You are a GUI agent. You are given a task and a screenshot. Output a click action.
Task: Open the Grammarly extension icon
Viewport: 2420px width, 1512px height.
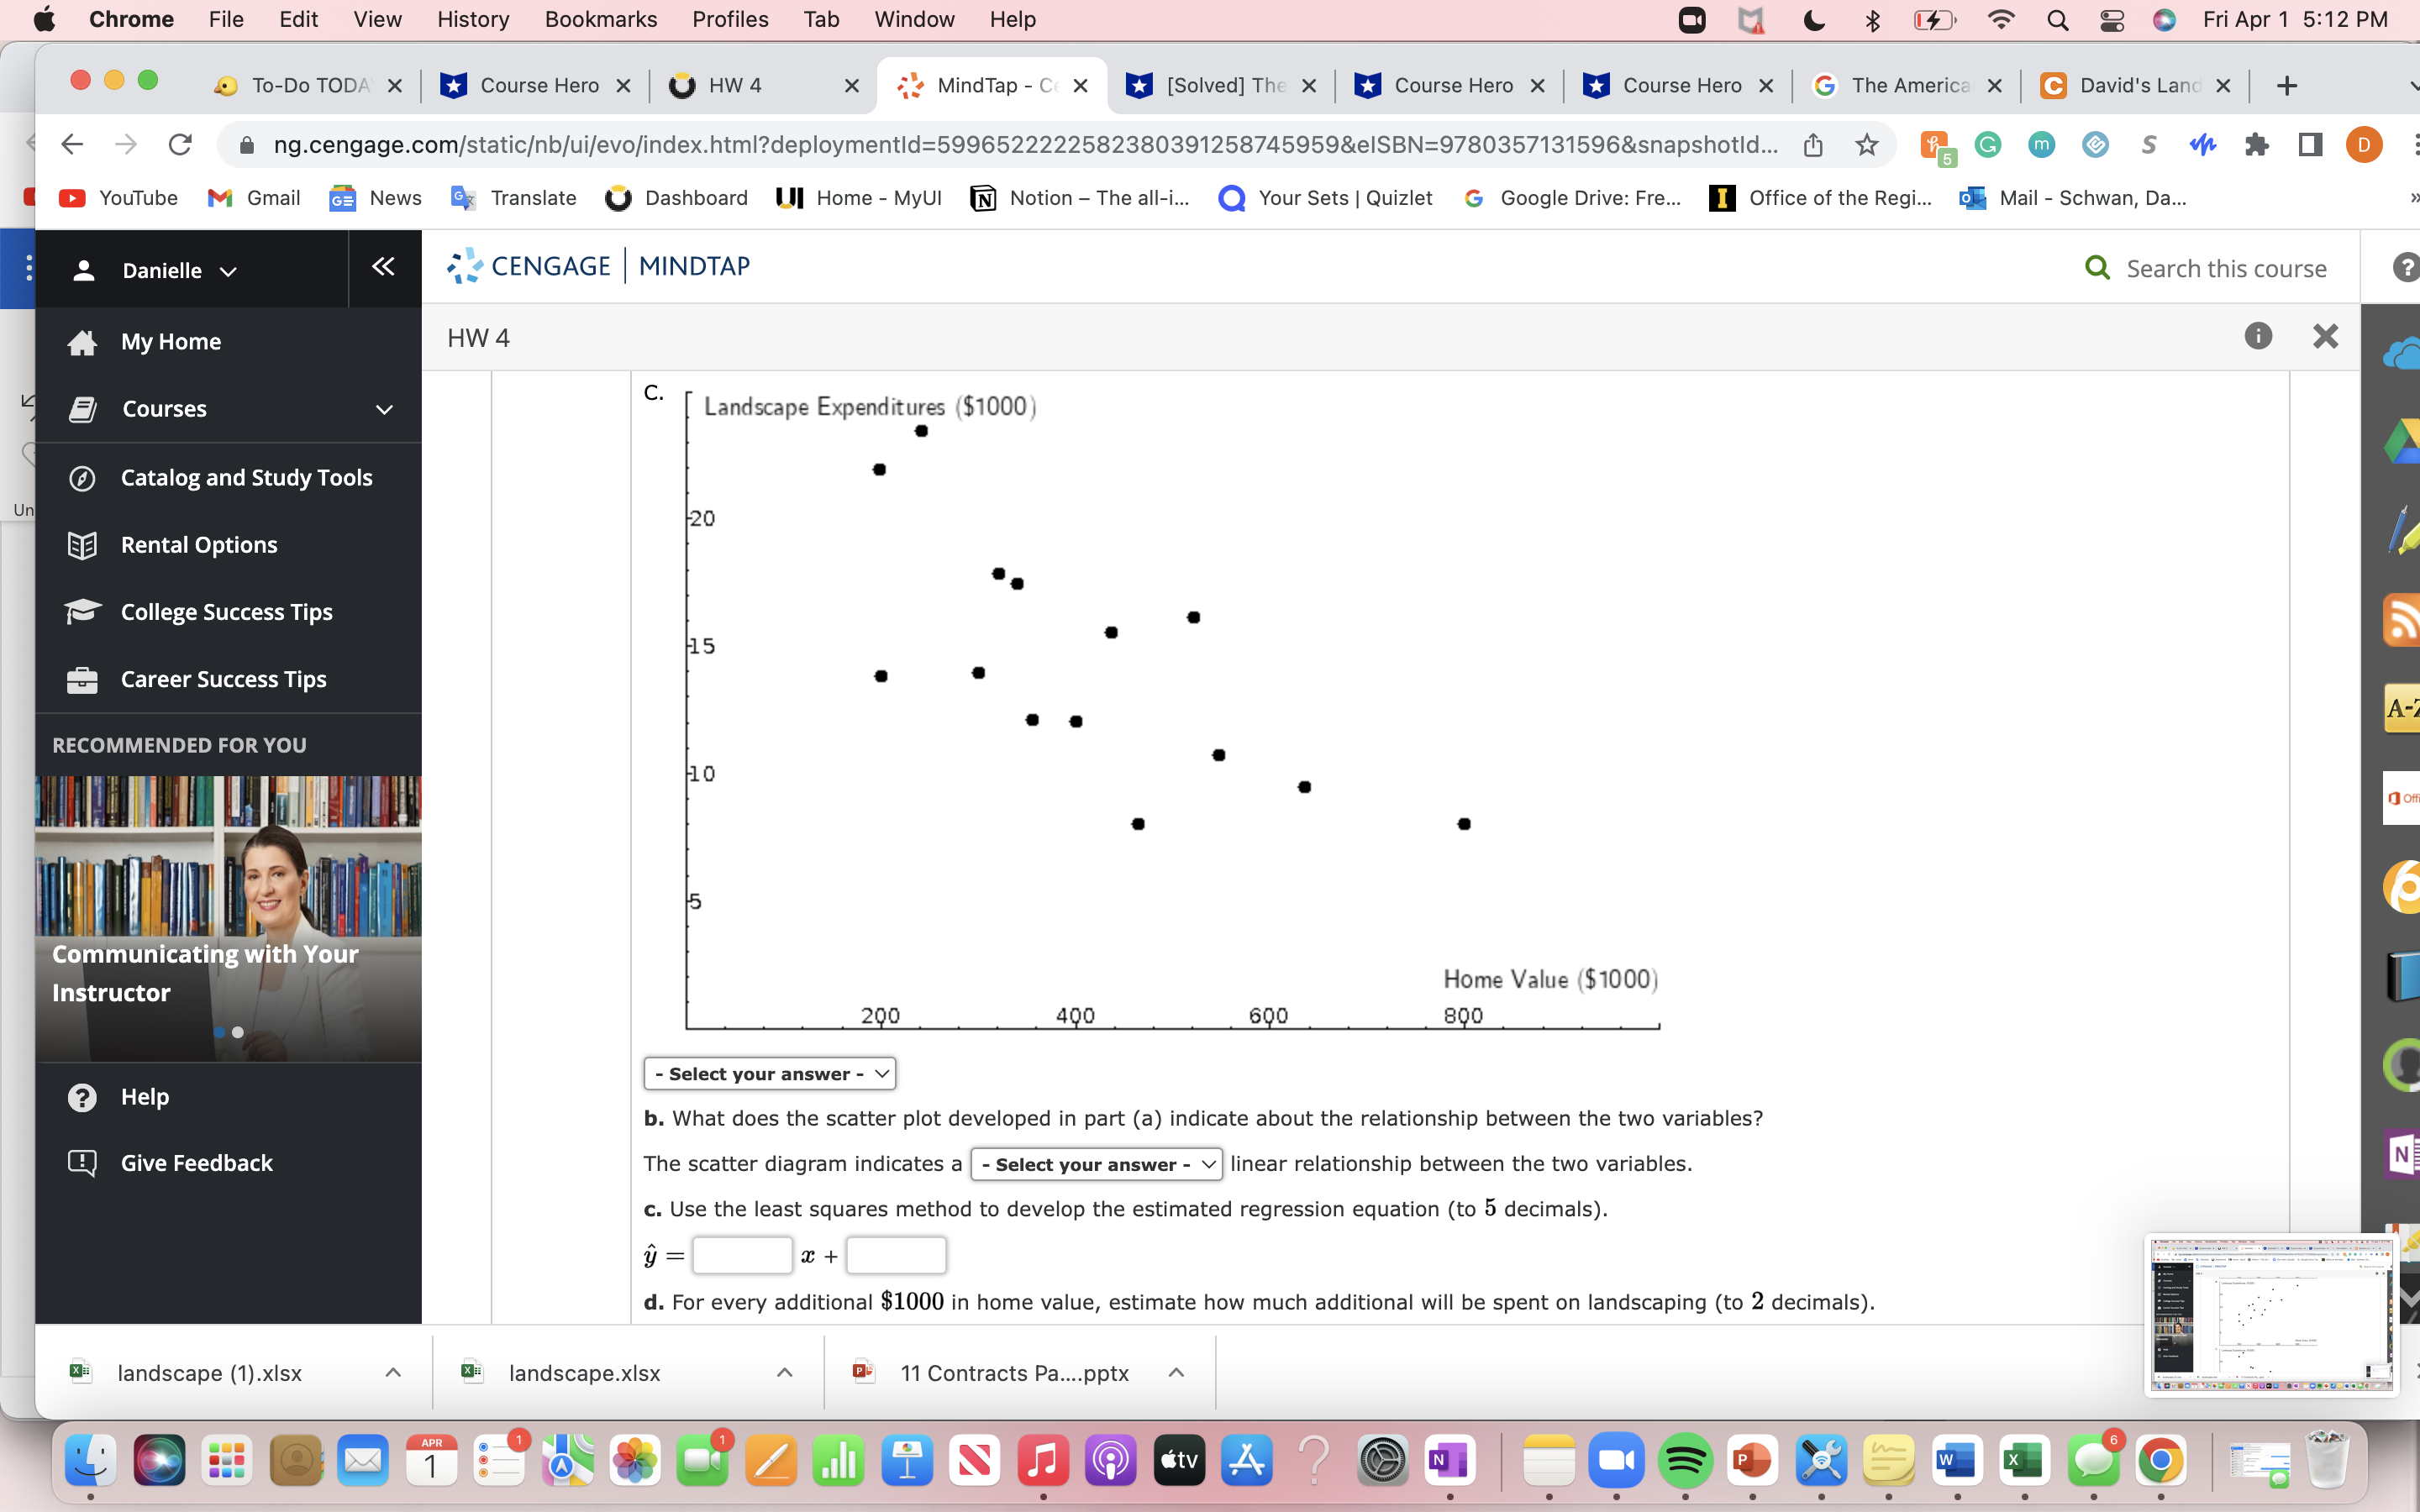pyautogui.click(x=1987, y=145)
